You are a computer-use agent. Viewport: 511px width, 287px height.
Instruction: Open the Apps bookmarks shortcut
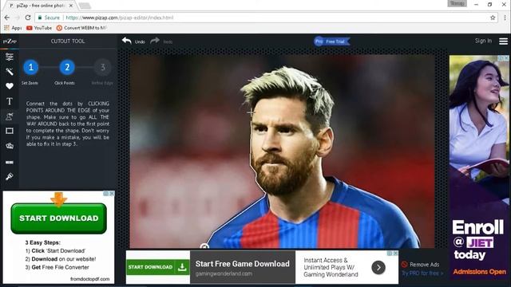(13, 28)
